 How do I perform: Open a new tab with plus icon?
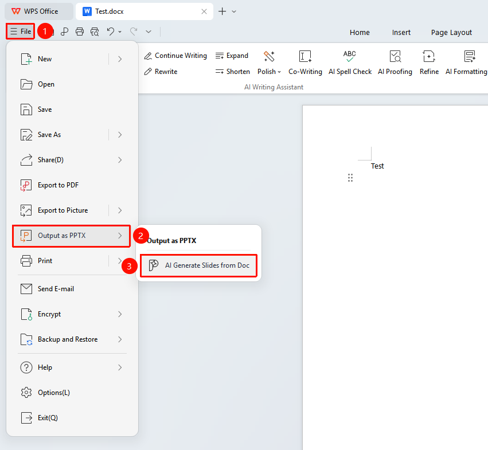tap(222, 11)
